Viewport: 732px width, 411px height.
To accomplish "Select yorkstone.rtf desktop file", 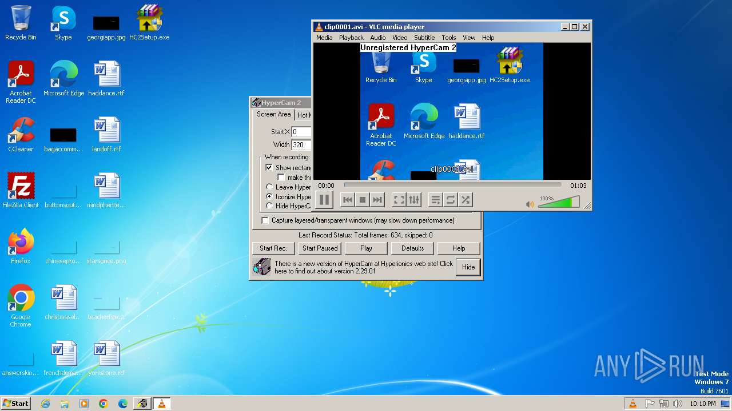I will pos(106,358).
